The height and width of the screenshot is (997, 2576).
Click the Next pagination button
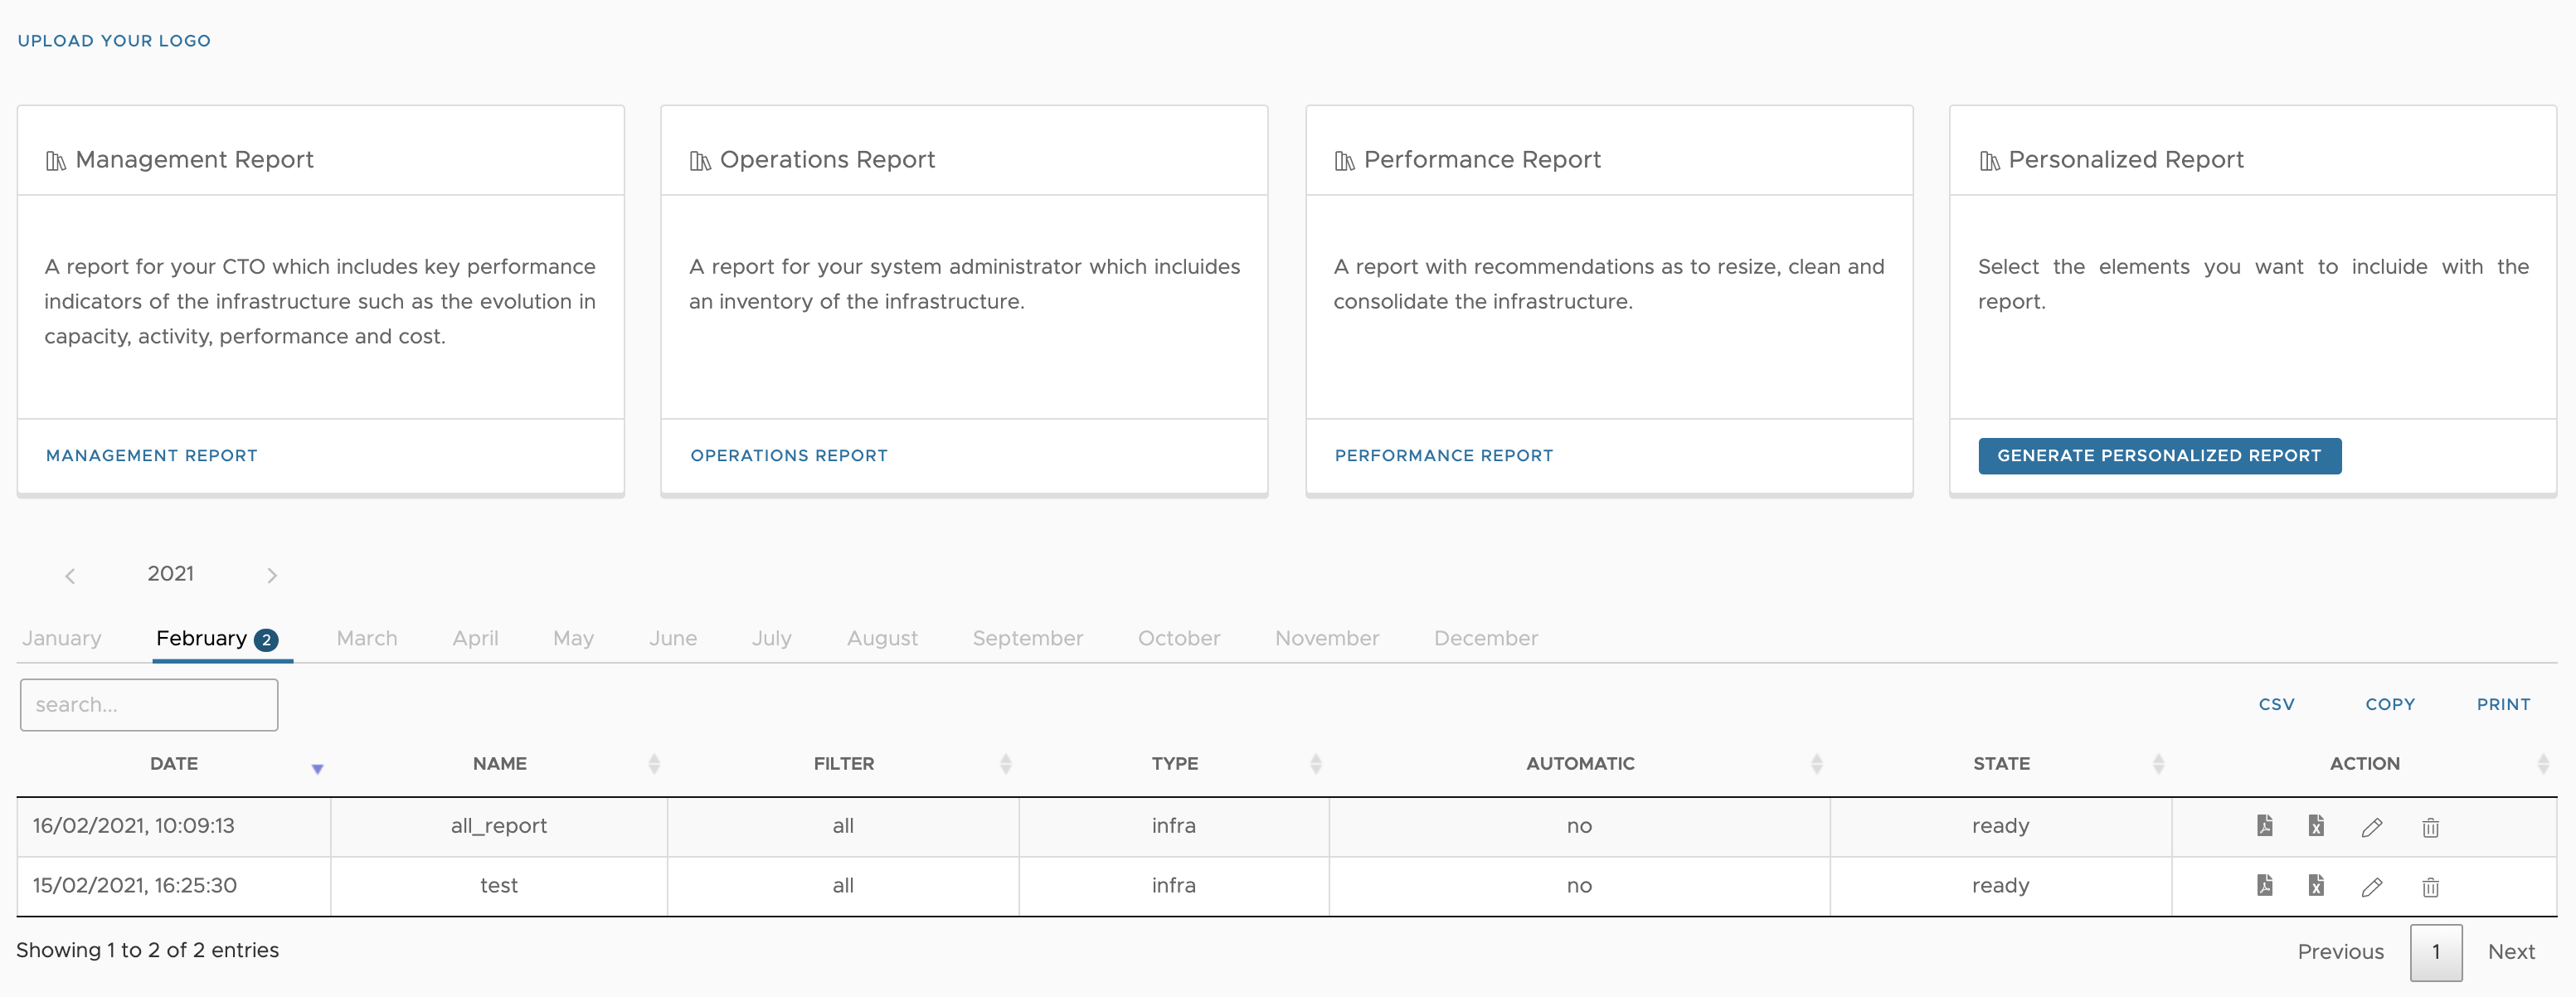(x=2511, y=952)
